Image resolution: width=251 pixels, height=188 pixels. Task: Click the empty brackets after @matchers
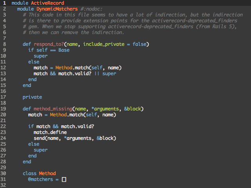64,179
